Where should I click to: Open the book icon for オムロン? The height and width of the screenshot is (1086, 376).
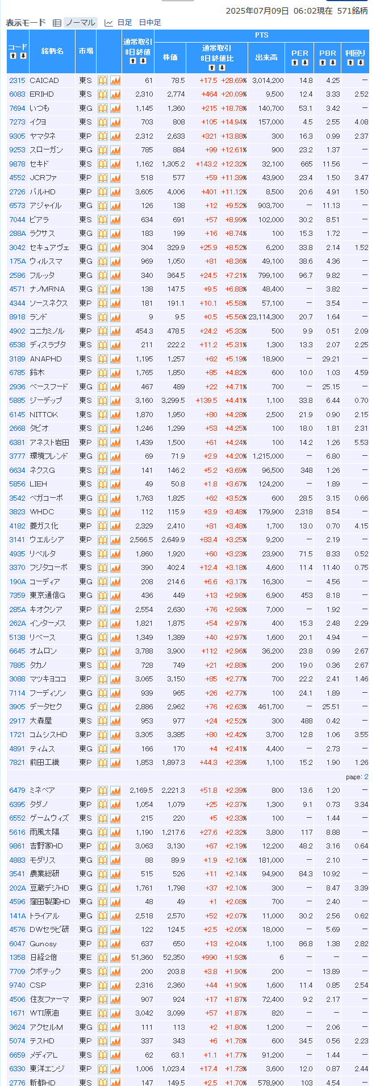coord(102,651)
